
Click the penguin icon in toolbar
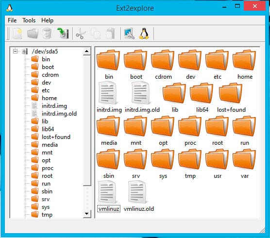[144, 34]
